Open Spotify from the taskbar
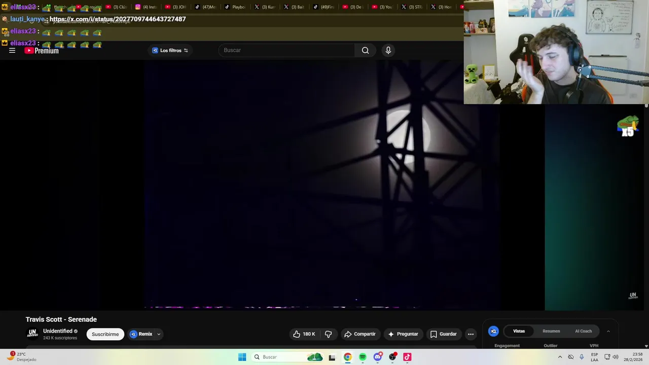The width and height of the screenshot is (649, 365). tap(363, 357)
